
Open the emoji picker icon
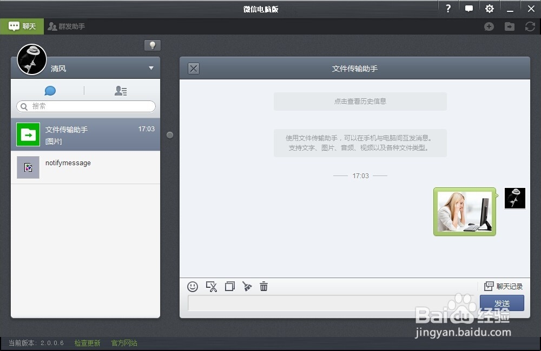[193, 287]
